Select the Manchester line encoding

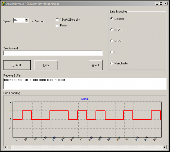pyautogui.click(x=112, y=63)
